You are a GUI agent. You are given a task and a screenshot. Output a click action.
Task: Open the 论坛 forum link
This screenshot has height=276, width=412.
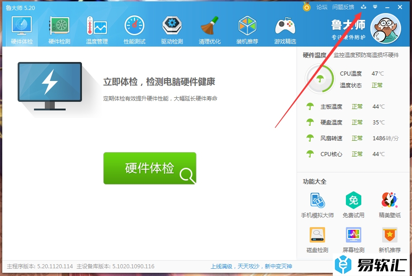[x=322, y=7]
